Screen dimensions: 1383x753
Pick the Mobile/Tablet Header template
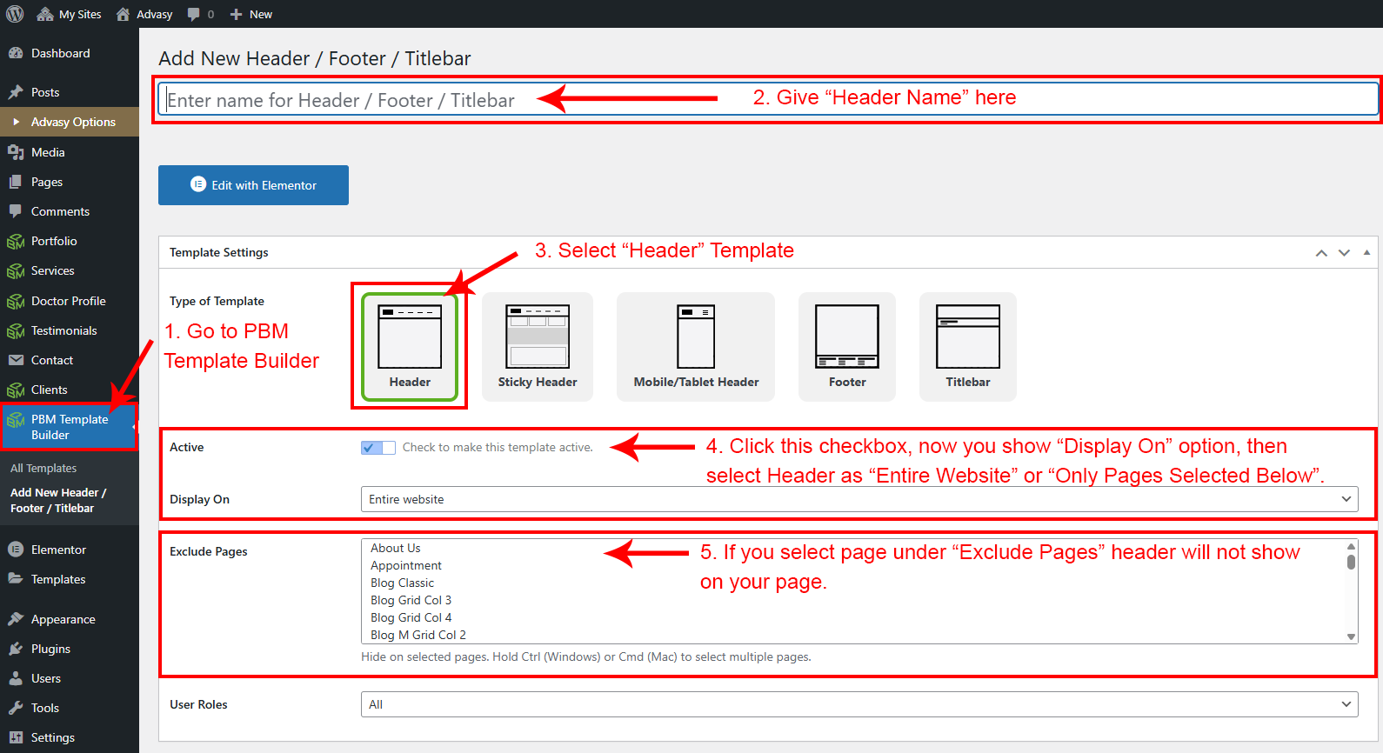point(696,345)
